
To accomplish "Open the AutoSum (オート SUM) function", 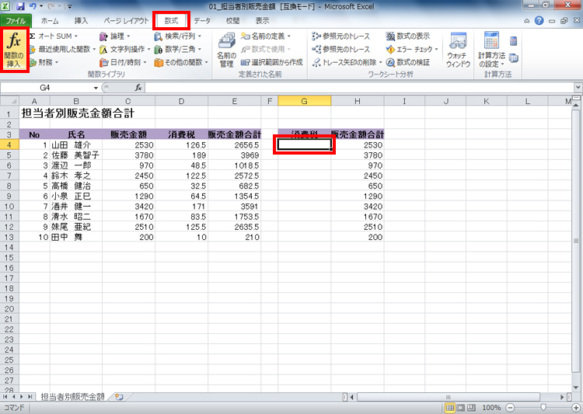I will click(x=54, y=36).
